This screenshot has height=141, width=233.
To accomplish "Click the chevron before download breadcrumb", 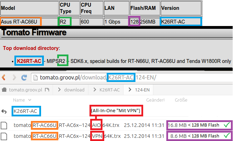I will pos(59,89).
